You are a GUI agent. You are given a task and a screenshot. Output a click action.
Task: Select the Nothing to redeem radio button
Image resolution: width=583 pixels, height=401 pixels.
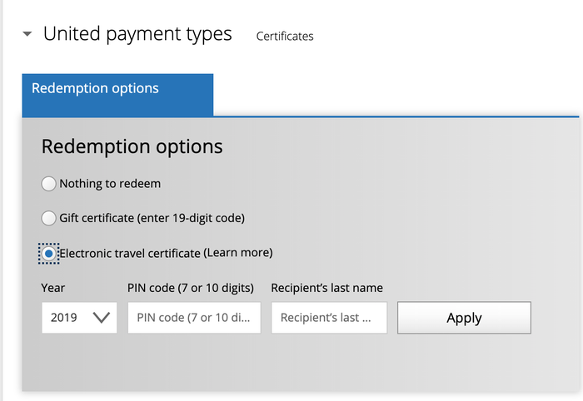tap(48, 183)
